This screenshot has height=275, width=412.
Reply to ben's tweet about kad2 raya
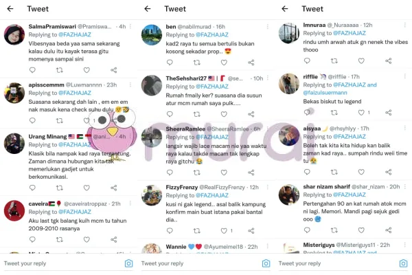170,63
